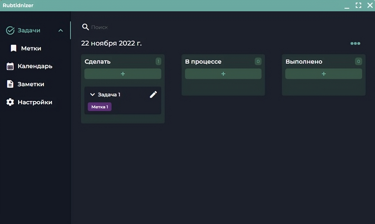The height and width of the screenshot is (224, 375).
Task: Collapse the Задачи section chevron
Action: pyautogui.click(x=61, y=31)
